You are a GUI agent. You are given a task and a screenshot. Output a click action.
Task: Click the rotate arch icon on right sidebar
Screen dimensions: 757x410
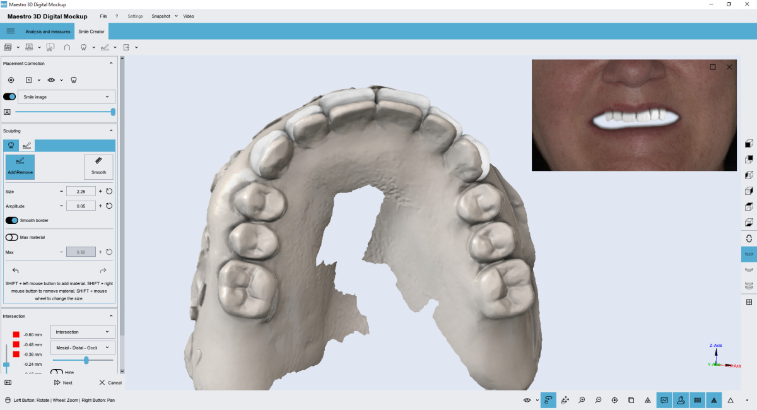[x=749, y=238]
